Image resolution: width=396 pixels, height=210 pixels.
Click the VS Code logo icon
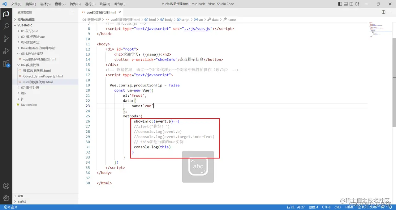click(x=4, y=4)
